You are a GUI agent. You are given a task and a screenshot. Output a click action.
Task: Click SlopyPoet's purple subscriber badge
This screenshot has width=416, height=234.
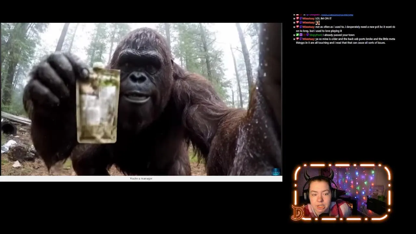coord(301,35)
